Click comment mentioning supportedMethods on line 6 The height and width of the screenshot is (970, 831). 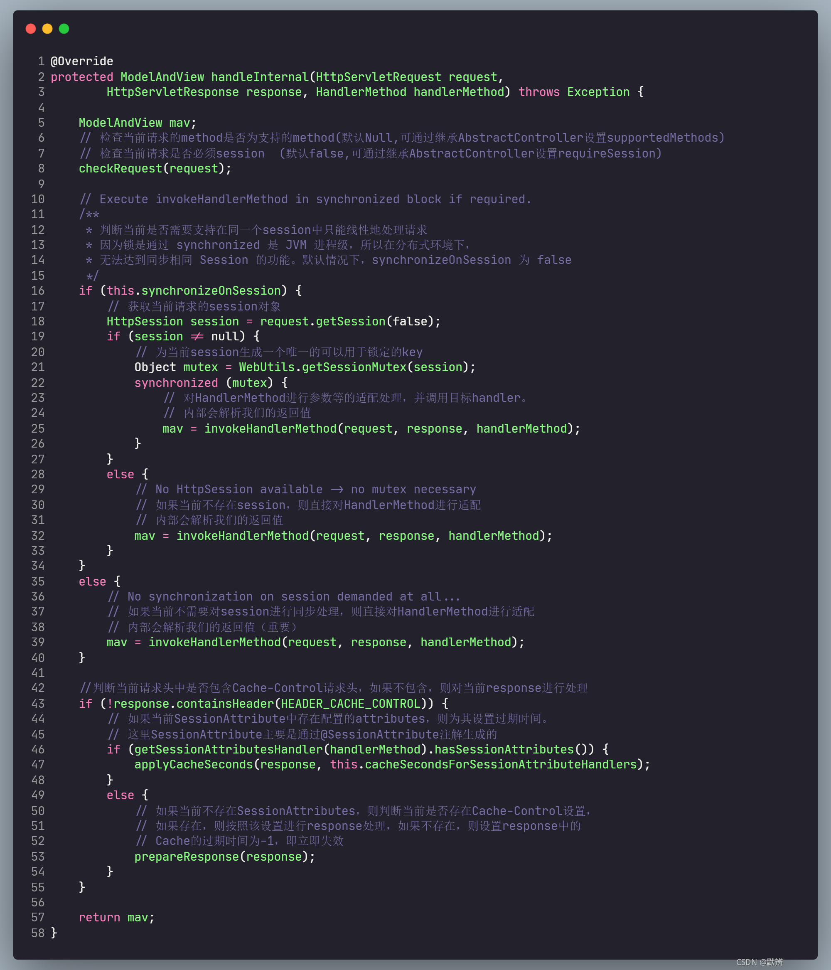click(402, 138)
